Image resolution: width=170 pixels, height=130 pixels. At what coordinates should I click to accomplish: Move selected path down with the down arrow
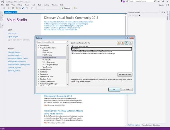(131, 43)
